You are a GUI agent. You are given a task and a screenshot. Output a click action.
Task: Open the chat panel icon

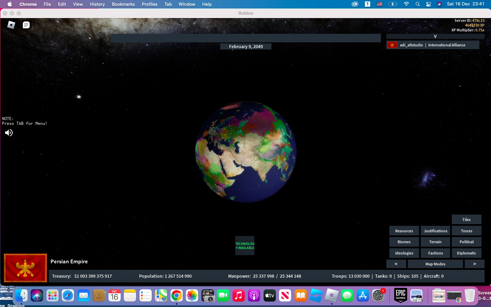pos(26,25)
